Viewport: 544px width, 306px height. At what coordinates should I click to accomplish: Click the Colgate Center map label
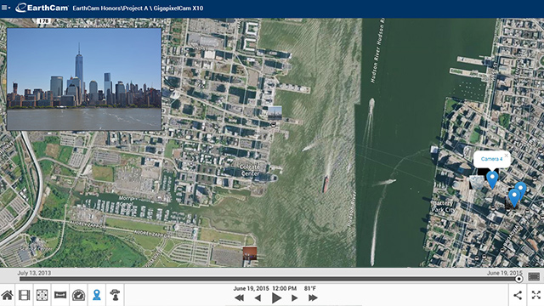coord(250,170)
